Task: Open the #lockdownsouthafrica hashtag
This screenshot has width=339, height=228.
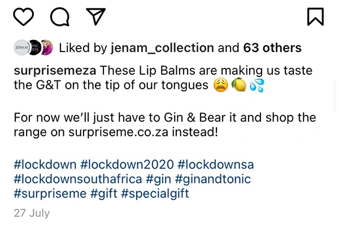Action: pyautogui.click(x=77, y=179)
